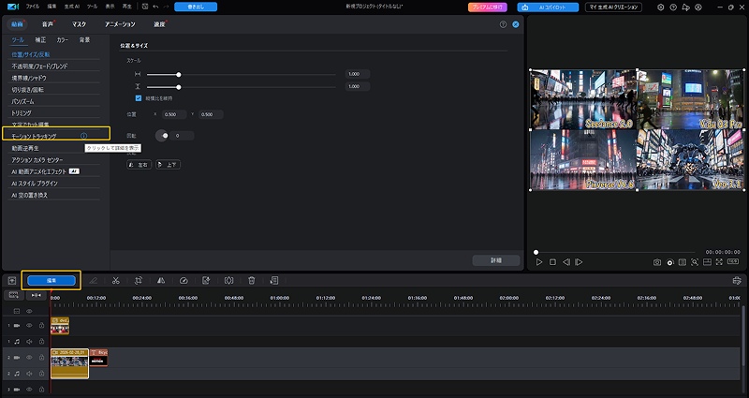
Task: Switch to the 音声 tab
Action: coord(48,24)
